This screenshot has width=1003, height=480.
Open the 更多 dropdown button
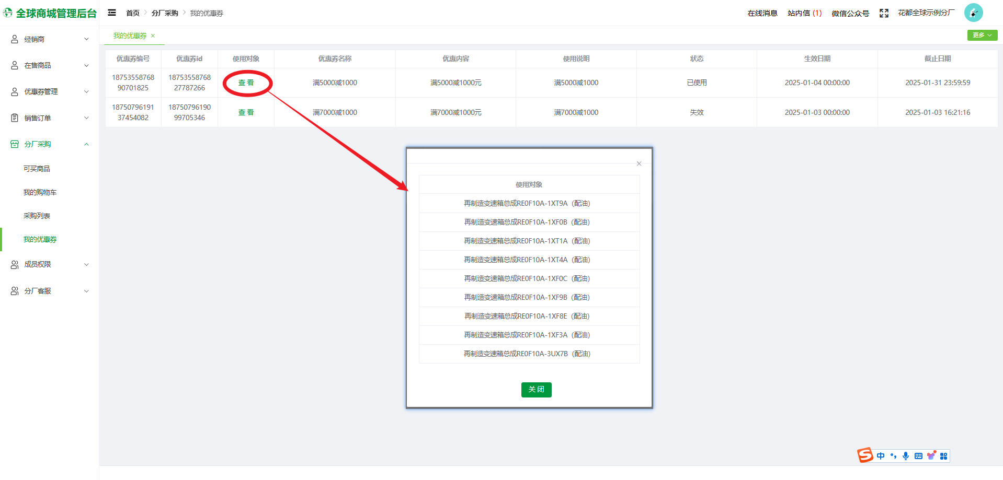point(982,35)
